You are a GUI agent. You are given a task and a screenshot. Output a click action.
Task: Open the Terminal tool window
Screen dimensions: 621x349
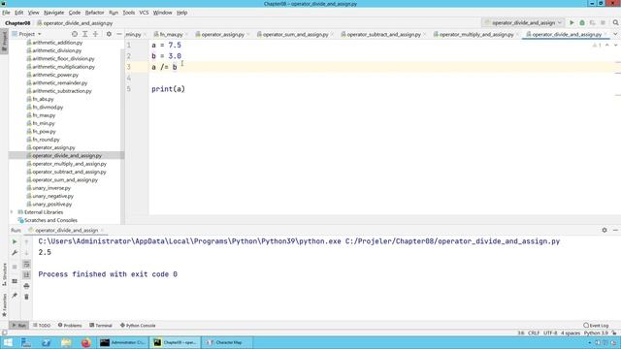coord(101,326)
